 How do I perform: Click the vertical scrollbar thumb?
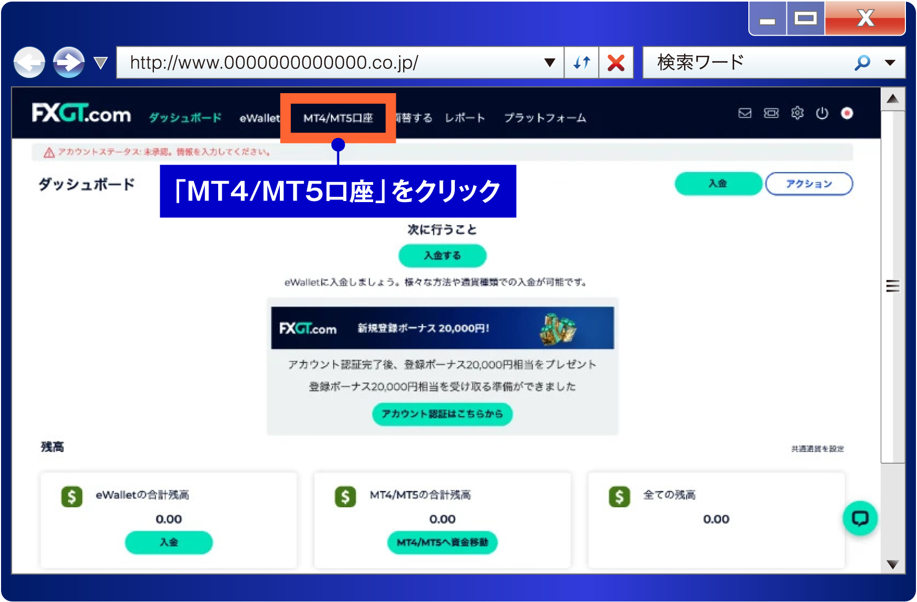pyautogui.click(x=893, y=287)
